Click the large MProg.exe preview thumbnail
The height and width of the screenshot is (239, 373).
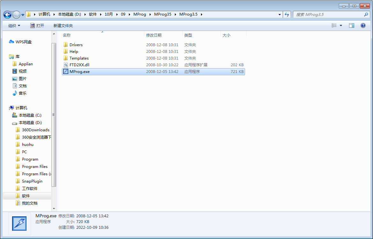tap(19, 223)
